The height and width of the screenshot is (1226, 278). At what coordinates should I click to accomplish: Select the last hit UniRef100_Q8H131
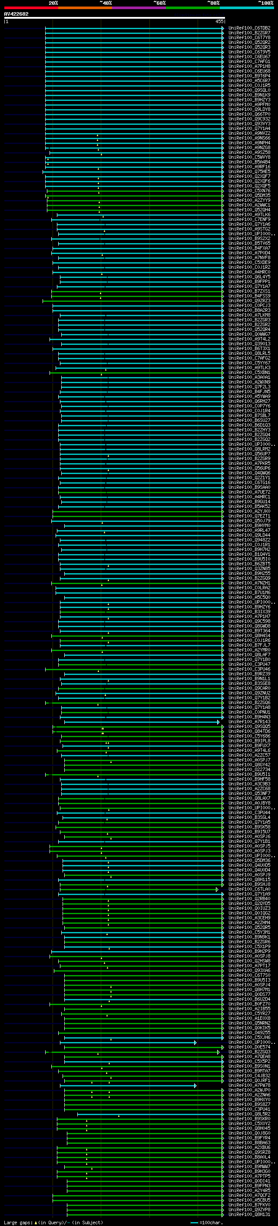pos(249,1214)
